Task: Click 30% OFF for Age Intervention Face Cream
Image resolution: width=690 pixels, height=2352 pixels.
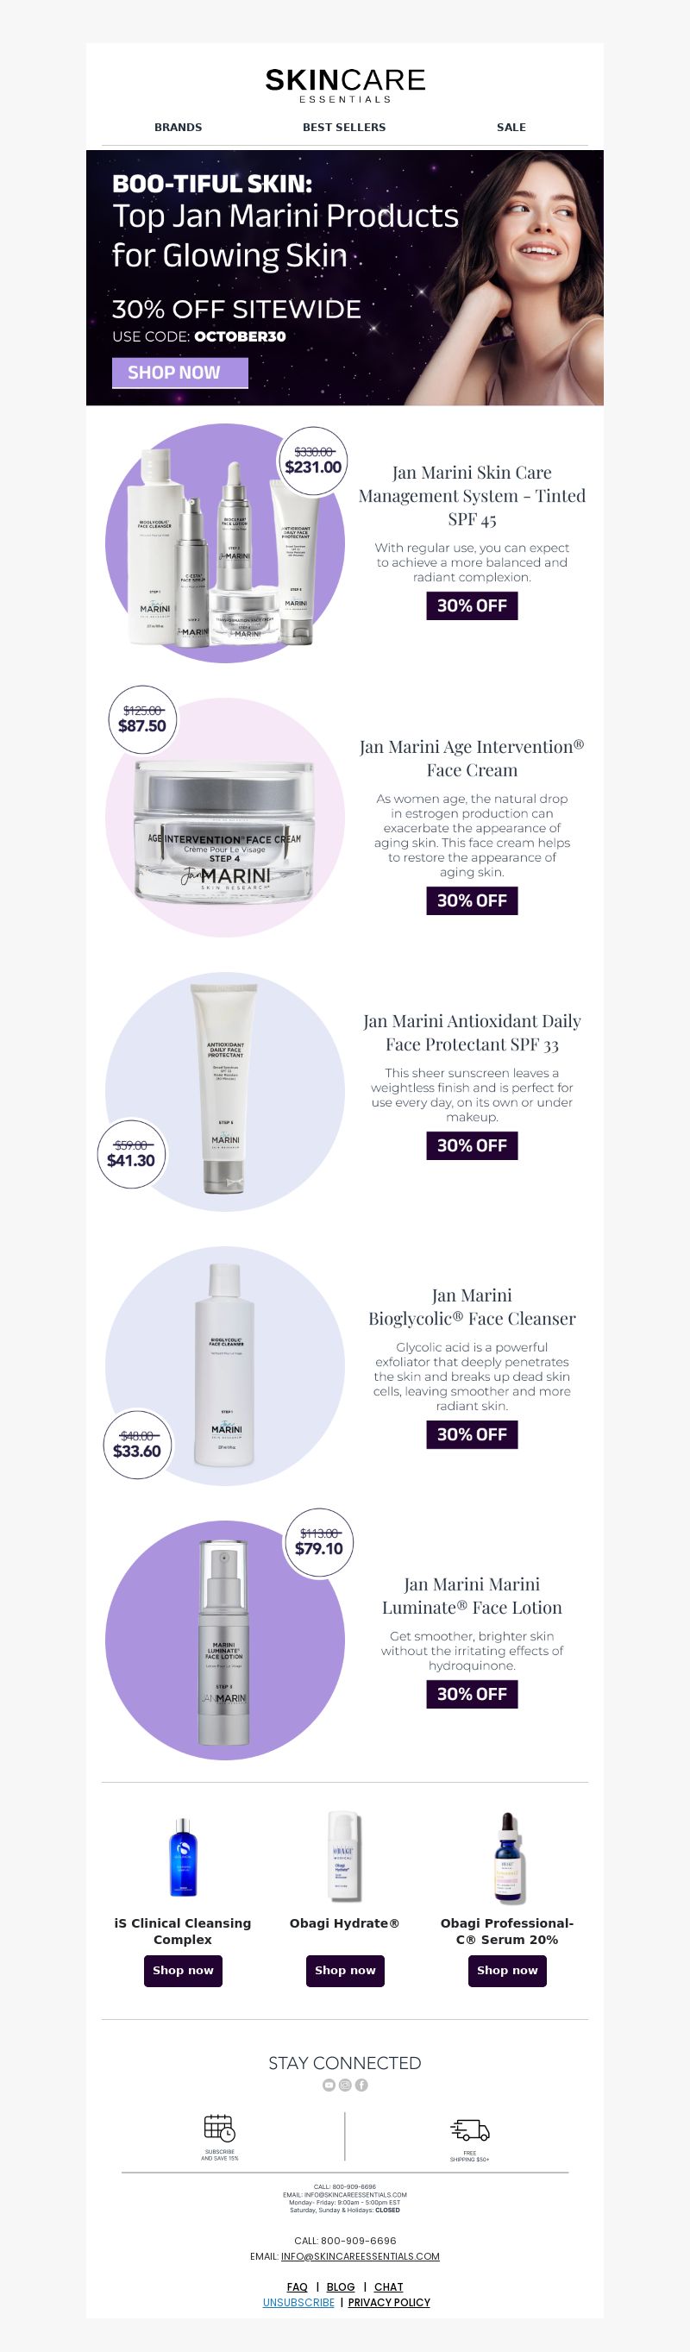Action: pos(472,900)
